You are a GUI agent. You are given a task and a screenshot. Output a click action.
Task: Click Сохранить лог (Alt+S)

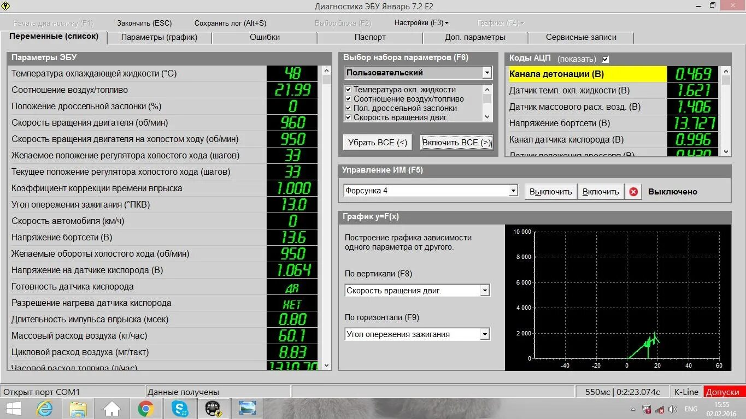[x=231, y=23]
